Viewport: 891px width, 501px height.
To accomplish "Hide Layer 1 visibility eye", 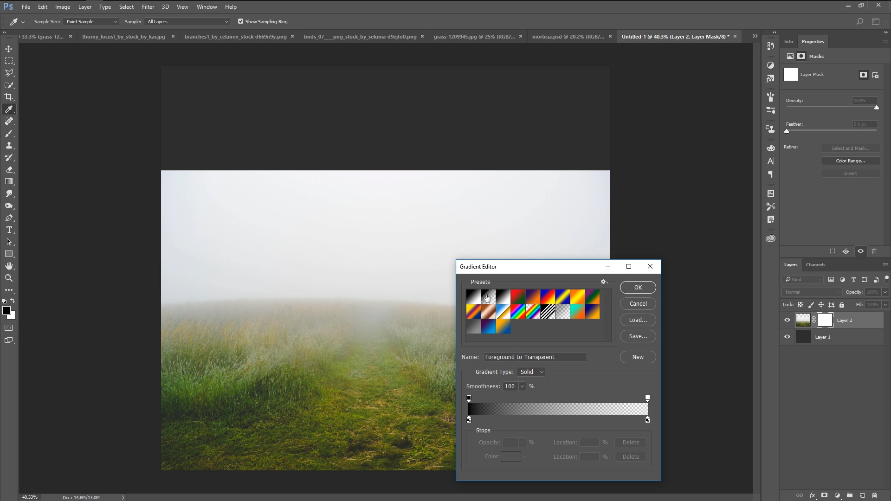I will (x=787, y=337).
